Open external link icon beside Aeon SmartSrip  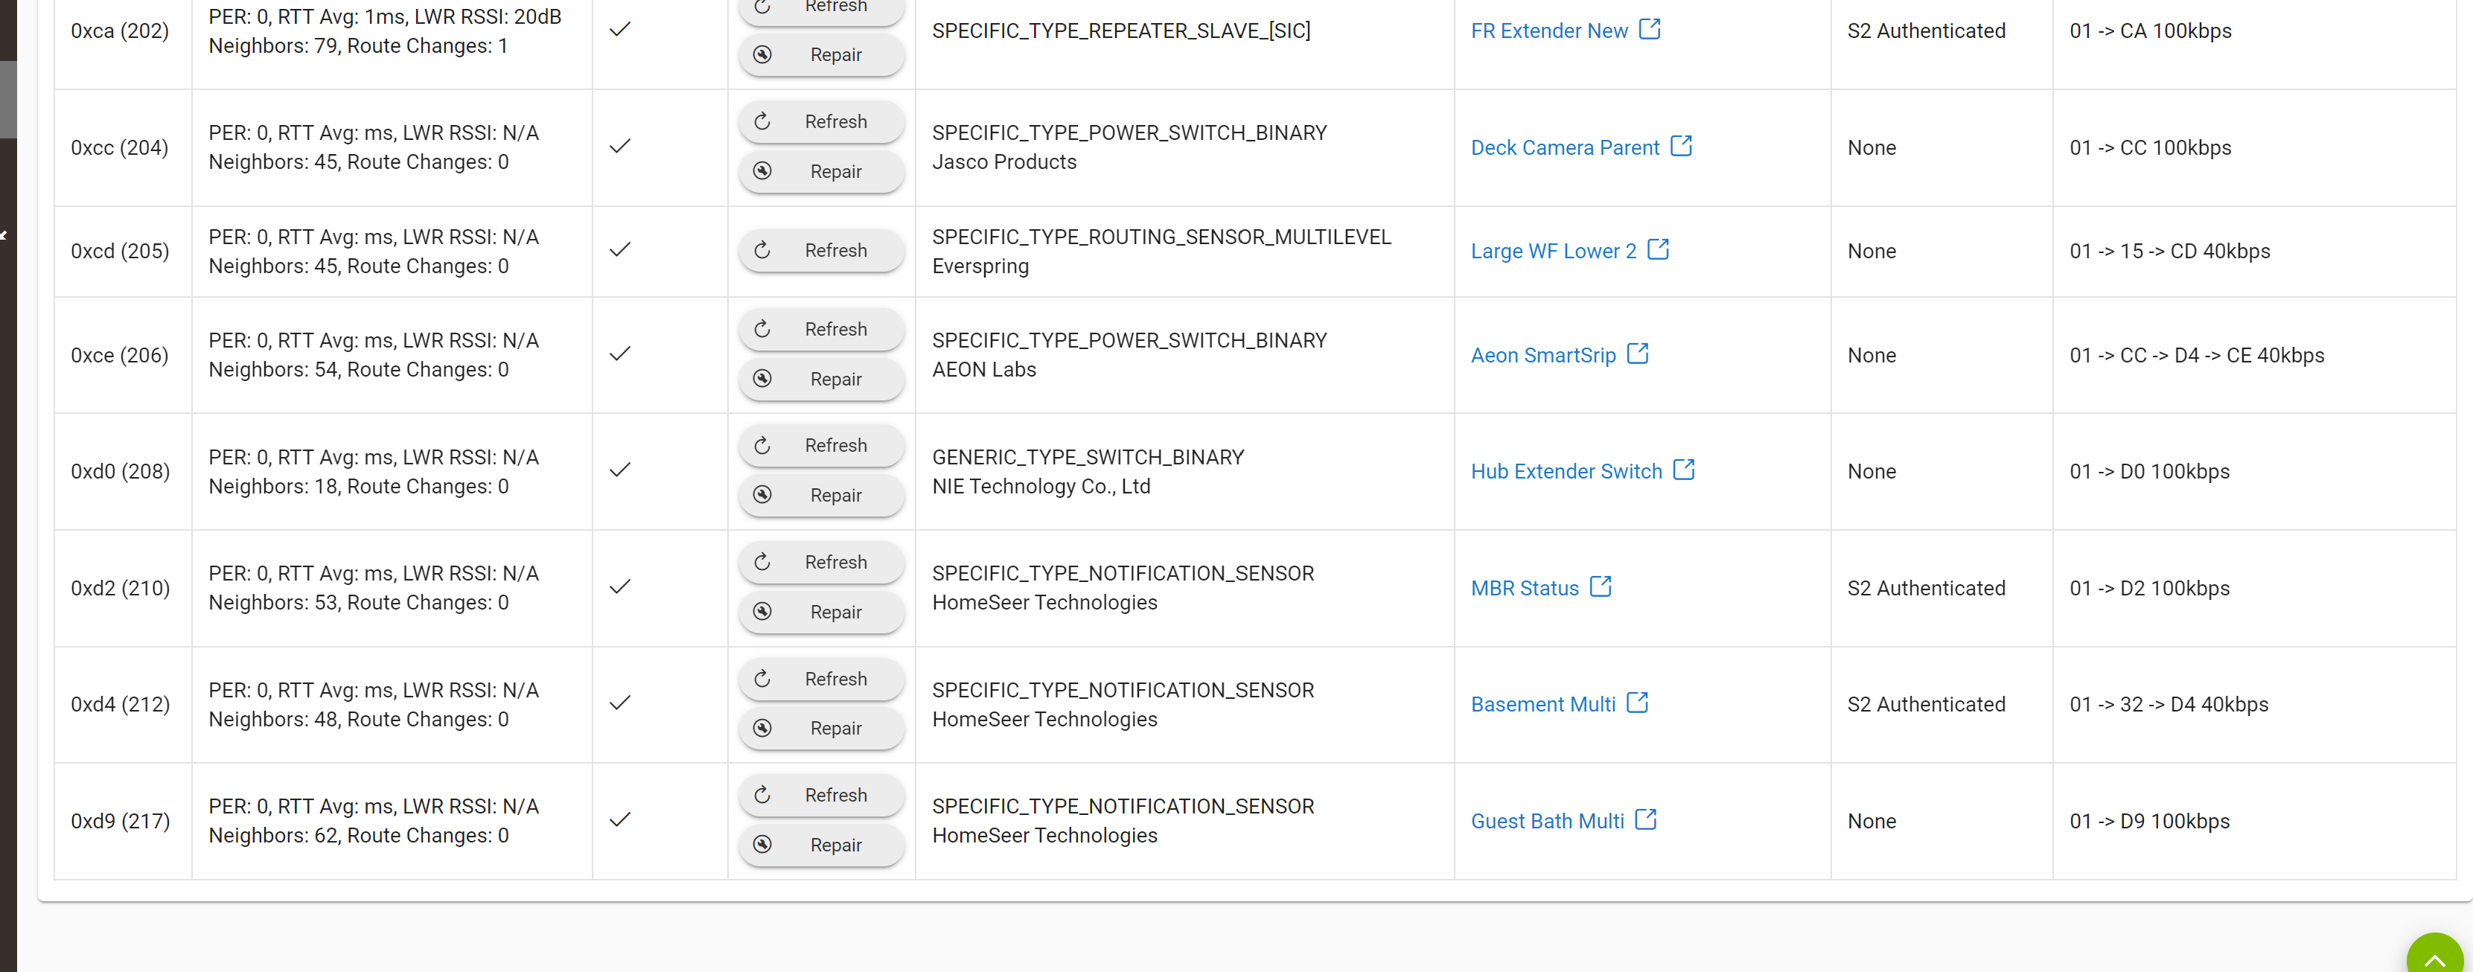[1638, 353]
